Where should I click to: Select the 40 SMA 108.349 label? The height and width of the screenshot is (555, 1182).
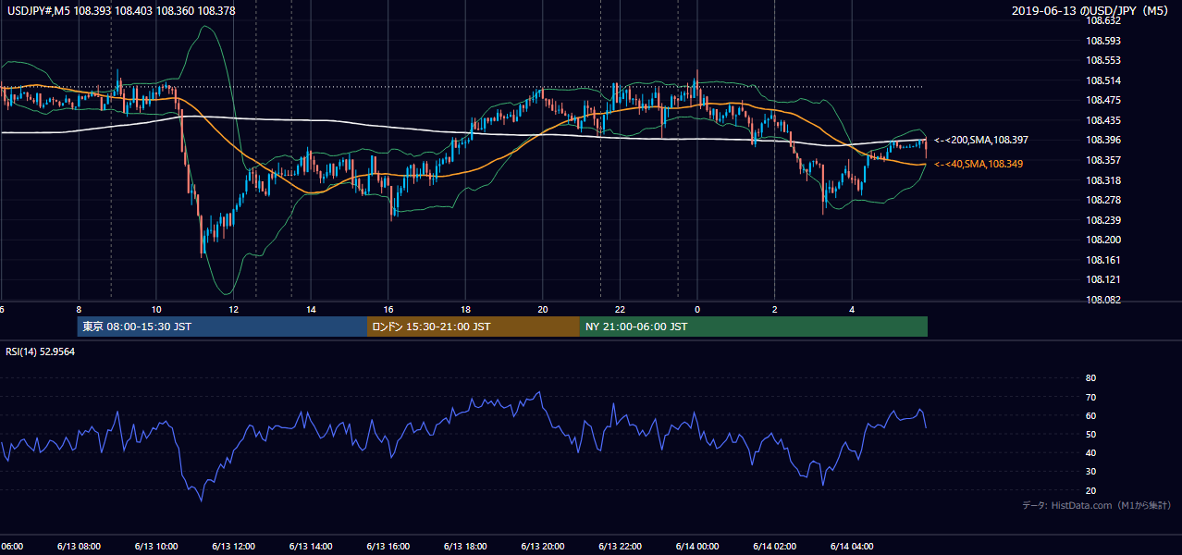pos(980,164)
